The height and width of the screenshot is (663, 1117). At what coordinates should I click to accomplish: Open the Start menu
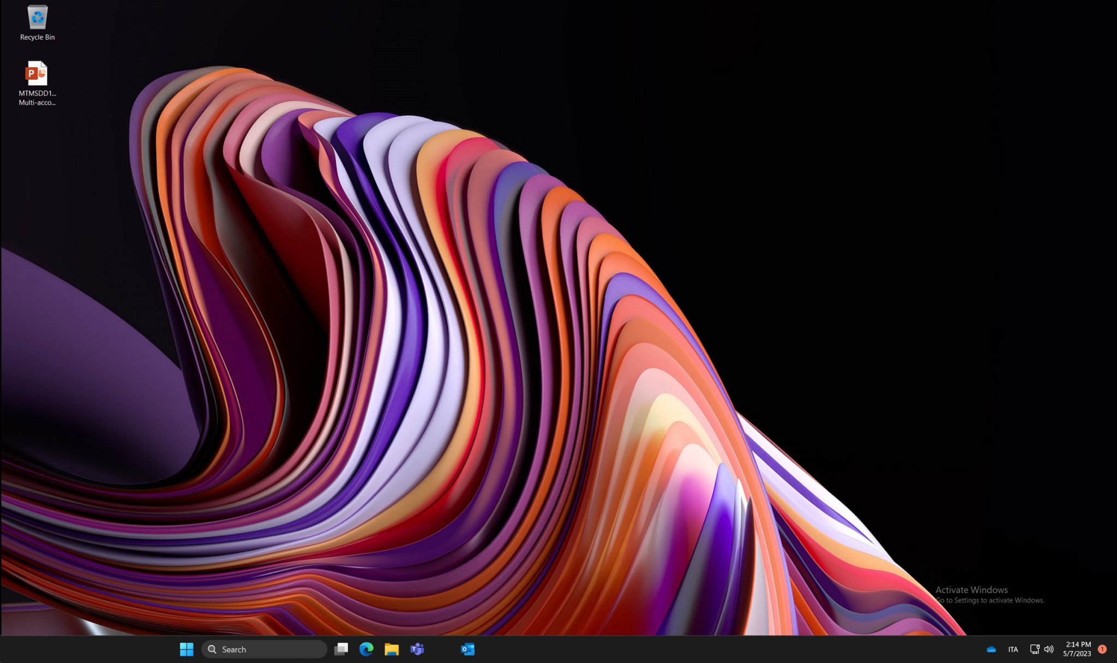187,649
